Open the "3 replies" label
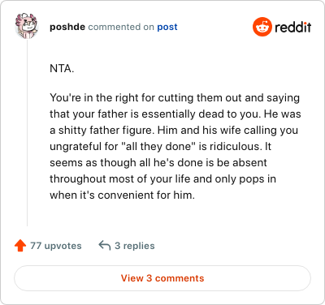Viewport: 325px width, 305px height. point(135,246)
